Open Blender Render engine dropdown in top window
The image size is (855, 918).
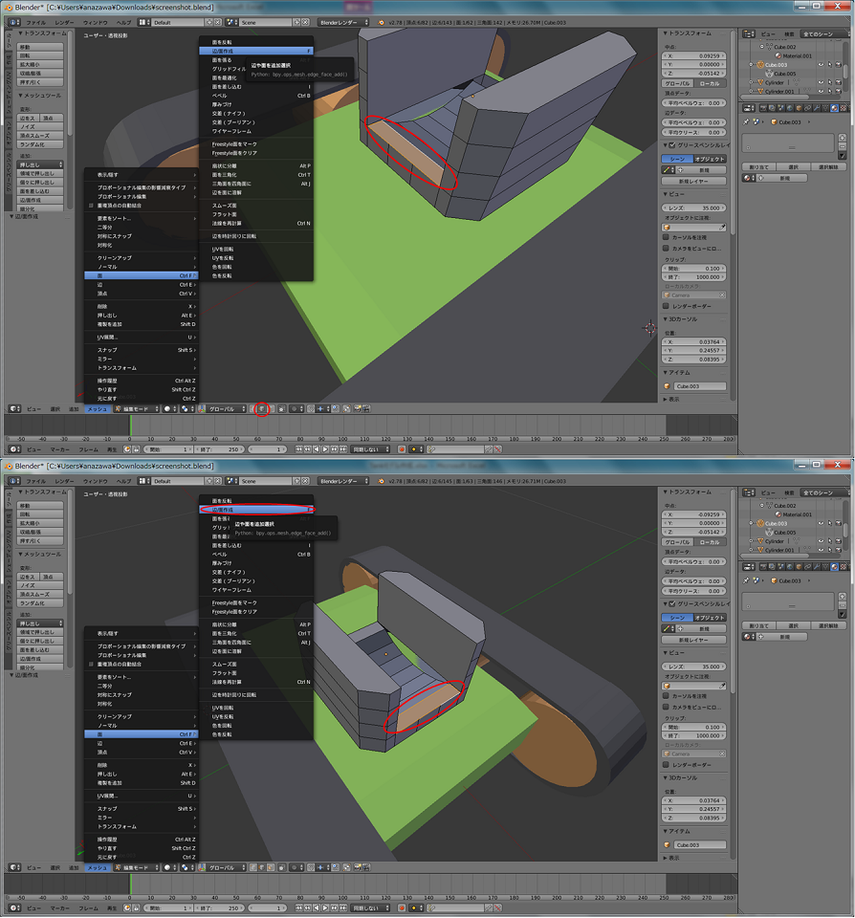coord(344,21)
